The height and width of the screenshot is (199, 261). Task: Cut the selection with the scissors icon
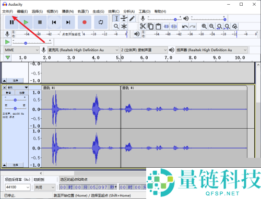click(143, 27)
